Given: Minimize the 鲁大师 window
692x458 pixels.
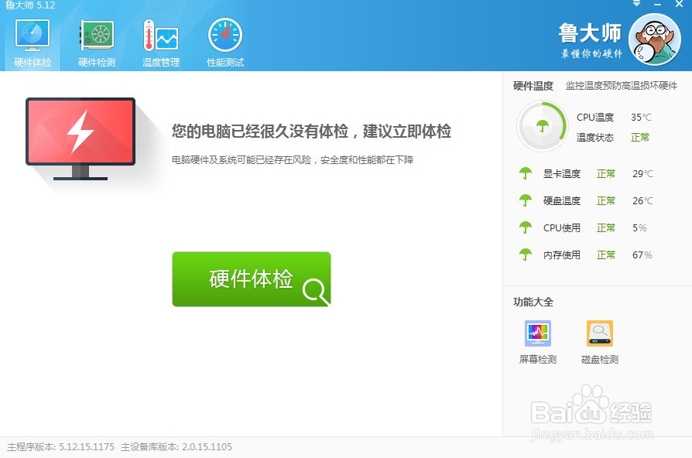Looking at the screenshot, I should coord(658,5).
